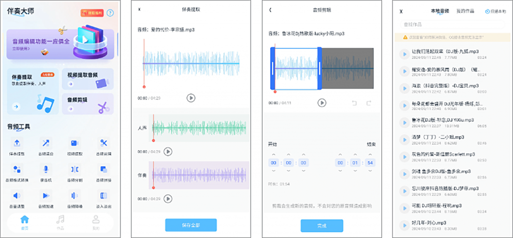
Task: Increase the end time hours value
Action: 340,154
